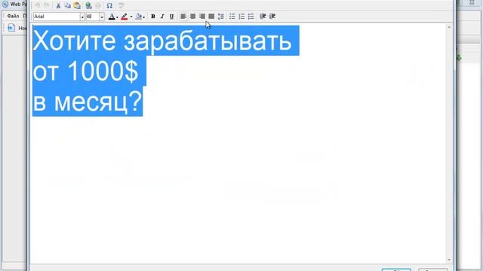
Task: Apply bulleted list
Action: point(232,17)
